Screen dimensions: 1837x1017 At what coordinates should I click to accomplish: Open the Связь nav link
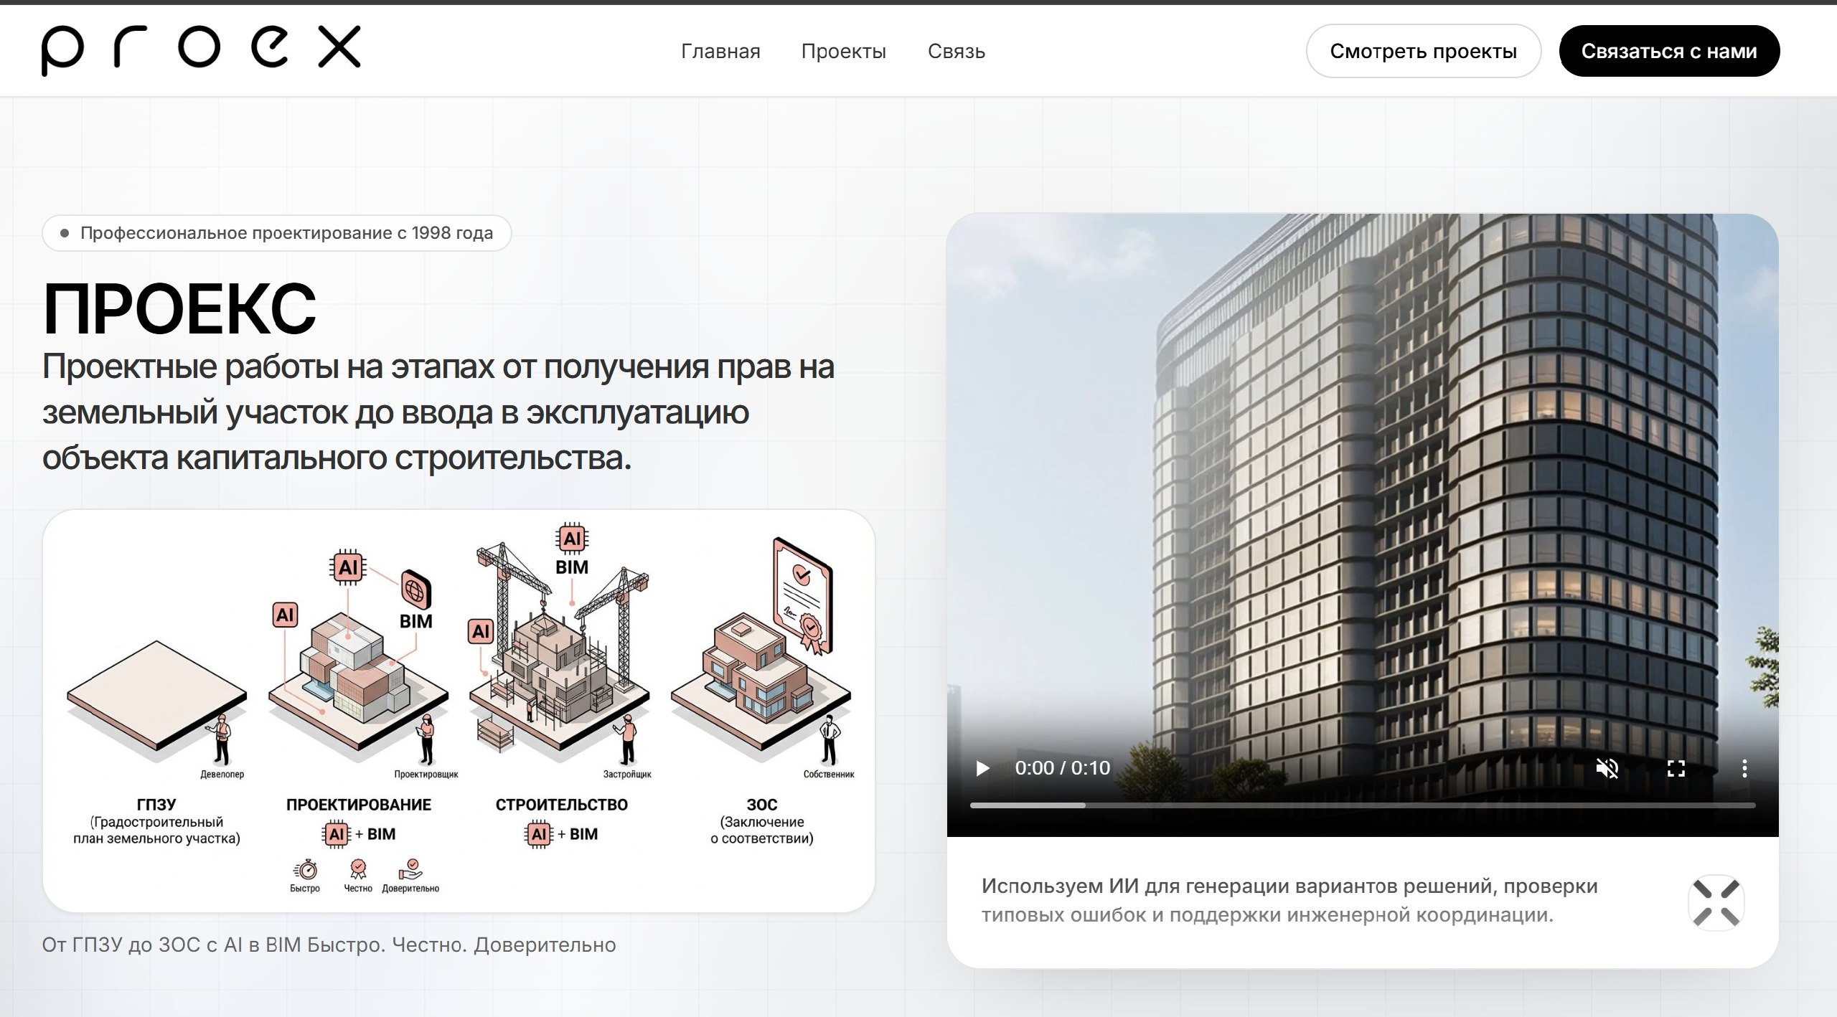pyautogui.click(x=956, y=52)
